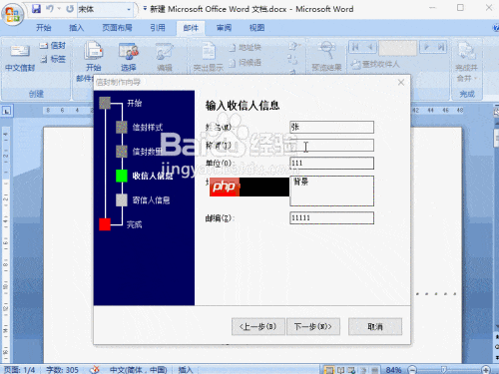The image size is (499, 374).
Task: Click the address box containing 背景
Action: (332, 190)
